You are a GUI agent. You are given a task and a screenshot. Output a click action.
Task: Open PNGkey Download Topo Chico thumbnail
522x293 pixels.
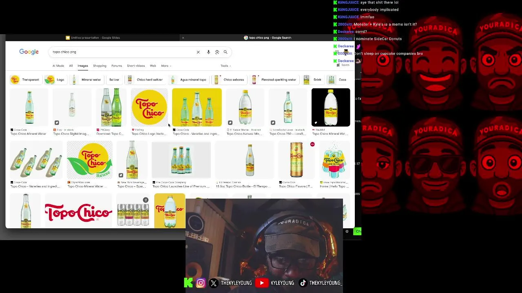[111, 107]
